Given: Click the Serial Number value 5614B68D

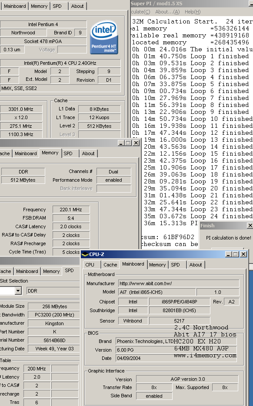Looking at the screenshot, I should (55, 340).
